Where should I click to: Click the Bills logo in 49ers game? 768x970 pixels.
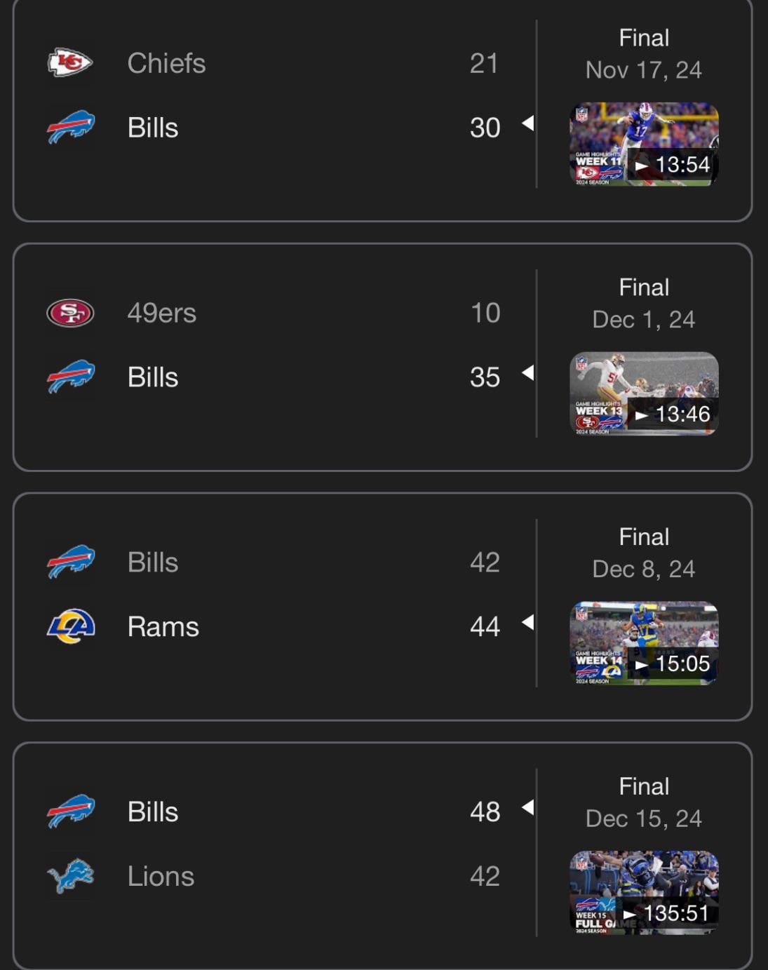(x=70, y=377)
